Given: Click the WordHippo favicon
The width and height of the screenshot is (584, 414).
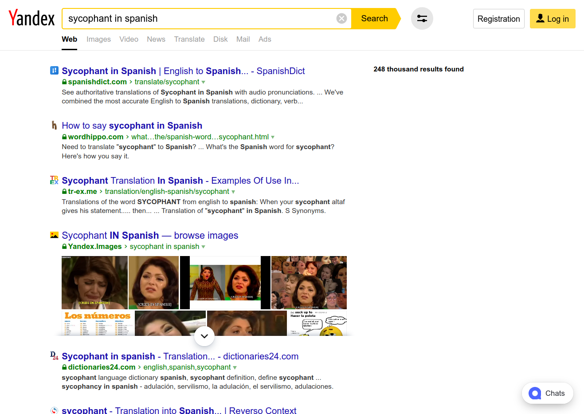Looking at the screenshot, I should [54, 125].
